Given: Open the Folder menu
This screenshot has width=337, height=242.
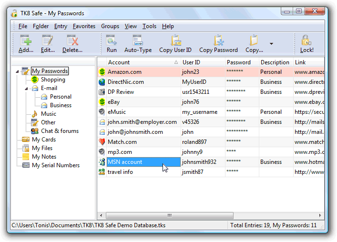Looking at the screenshot, I should pos(41,26).
